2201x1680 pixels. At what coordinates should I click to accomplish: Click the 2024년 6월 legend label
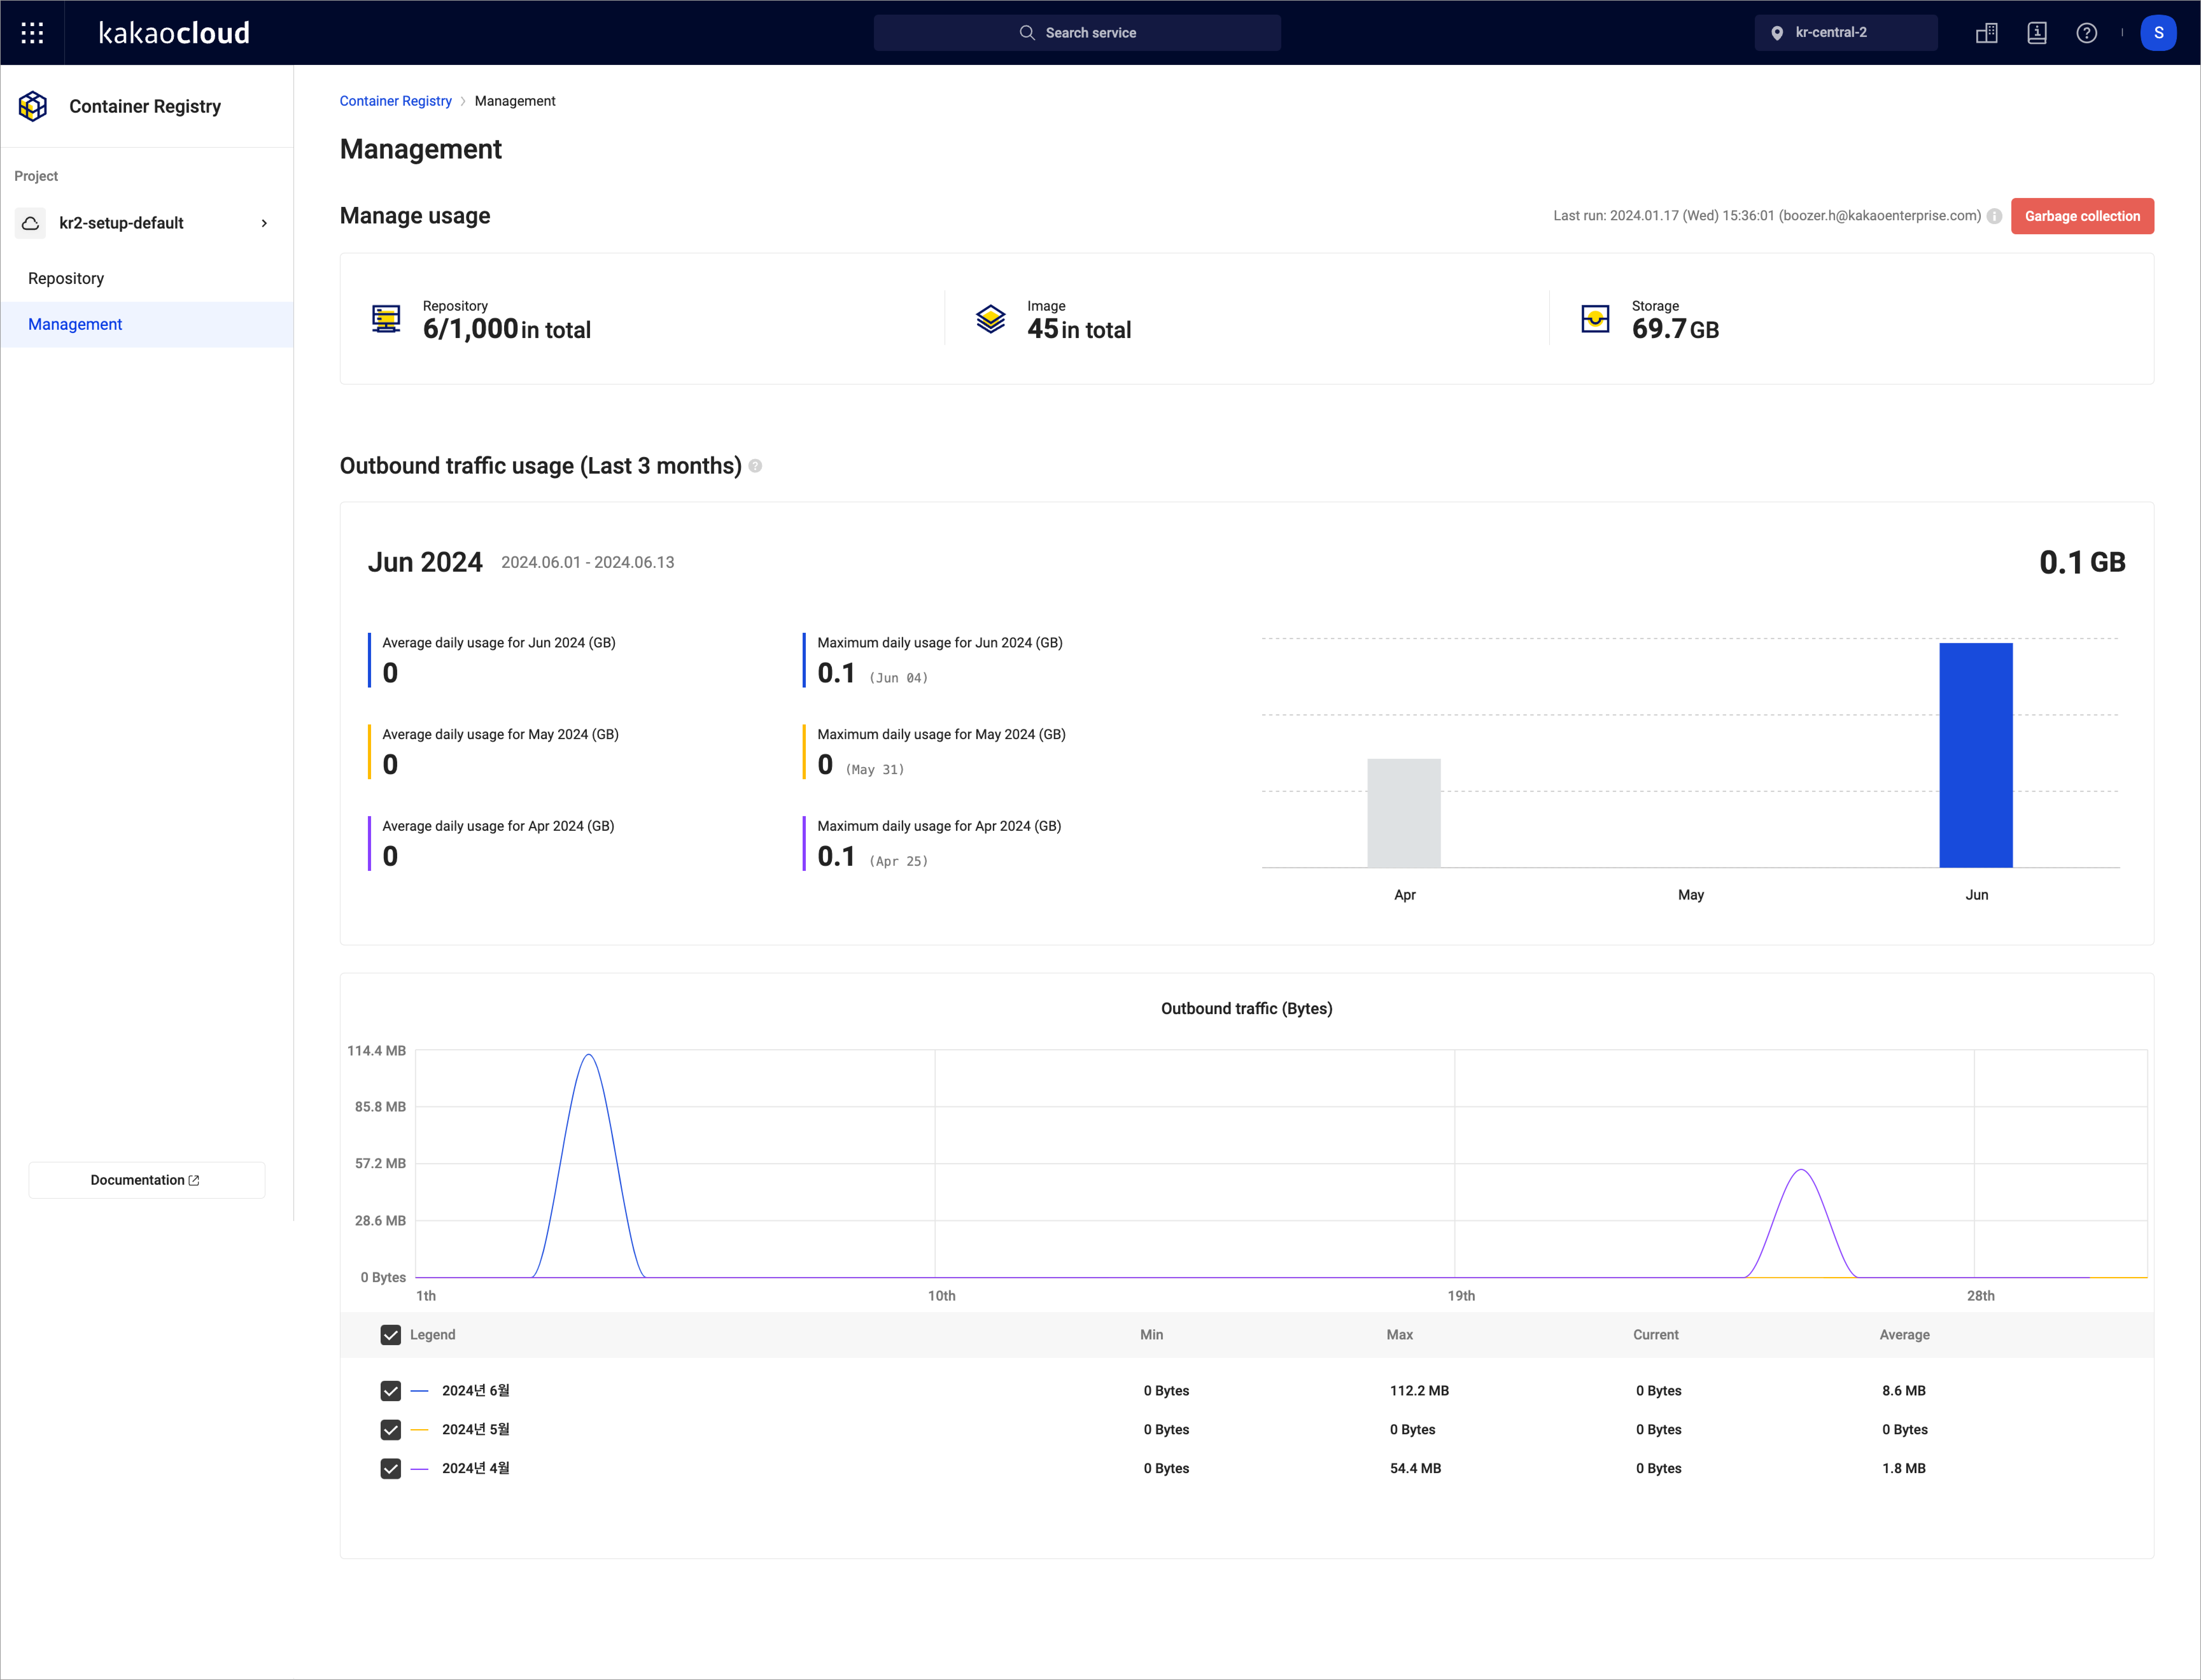[x=476, y=1391]
